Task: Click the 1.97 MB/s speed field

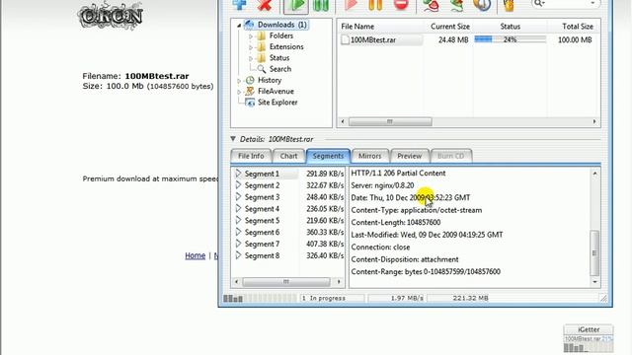Action: [397, 298]
